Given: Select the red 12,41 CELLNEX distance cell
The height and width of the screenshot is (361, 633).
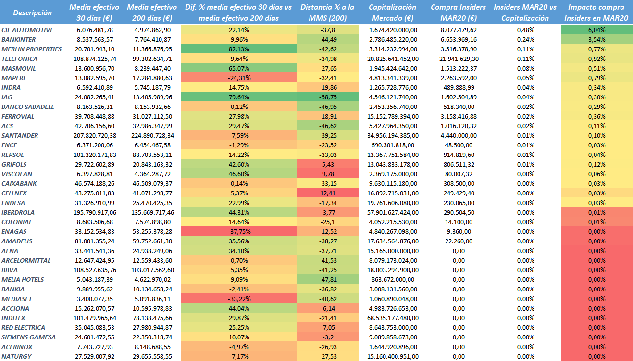Looking at the screenshot, I should [328, 193].
